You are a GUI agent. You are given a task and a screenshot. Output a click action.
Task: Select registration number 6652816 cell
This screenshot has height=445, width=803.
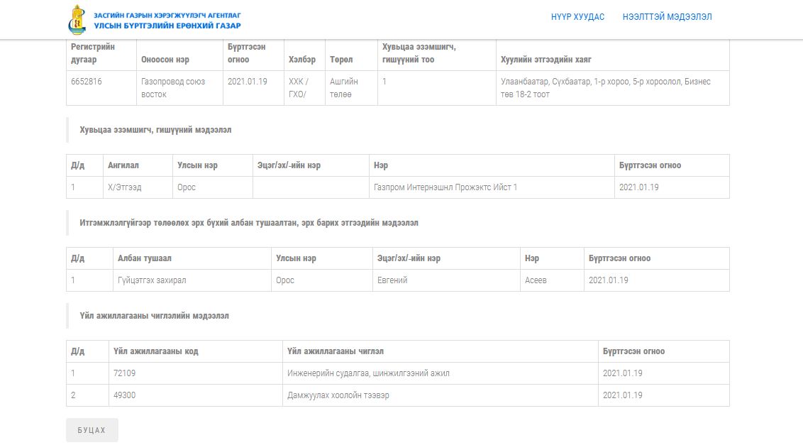point(87,82)
